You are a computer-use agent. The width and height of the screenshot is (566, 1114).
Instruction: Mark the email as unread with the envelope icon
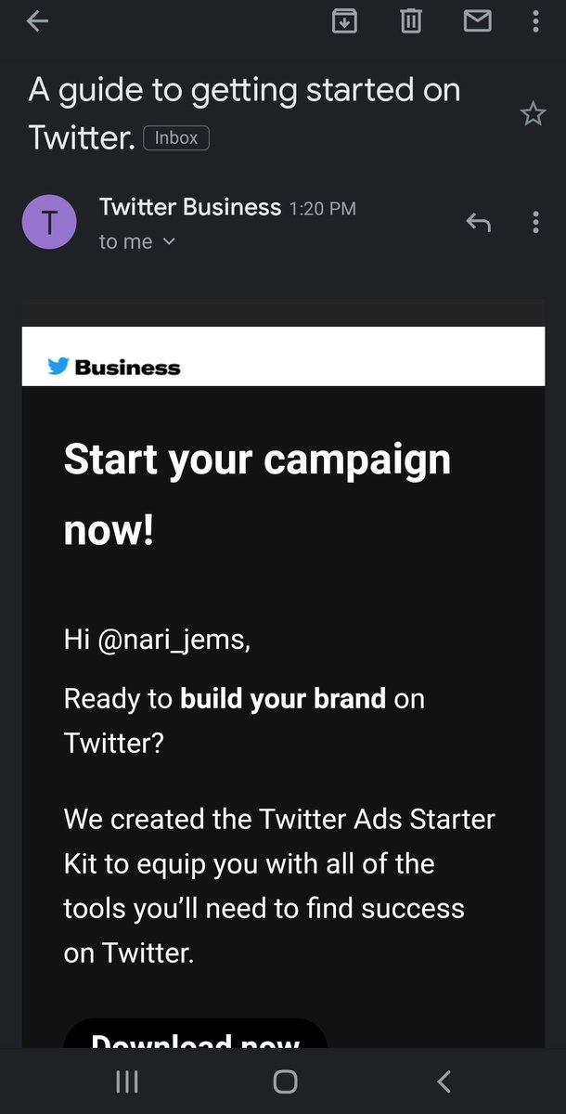click(478, 19)
